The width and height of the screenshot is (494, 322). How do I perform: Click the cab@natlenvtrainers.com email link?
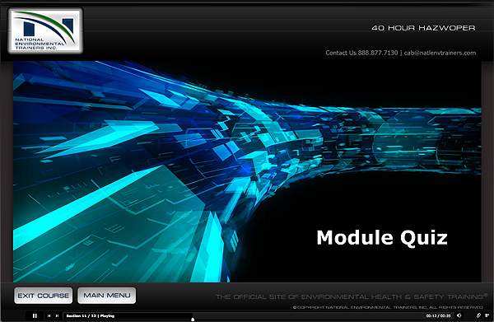tap(440, 53)
